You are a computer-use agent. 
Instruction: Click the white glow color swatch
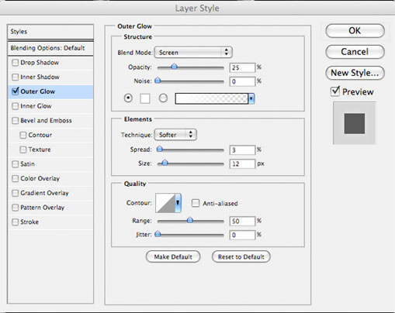145,98
